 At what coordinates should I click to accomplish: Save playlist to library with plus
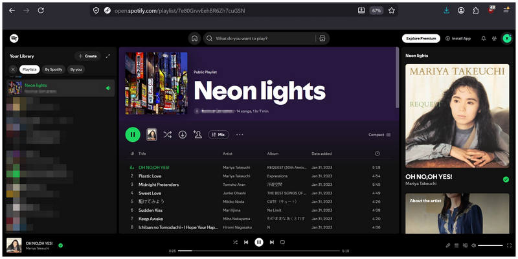pos(197,111)
